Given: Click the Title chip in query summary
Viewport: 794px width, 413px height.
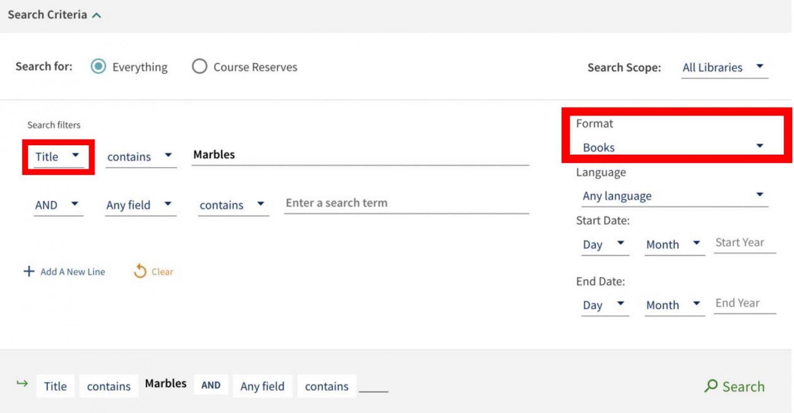Looking at the screenshot, I should (55, 386).
